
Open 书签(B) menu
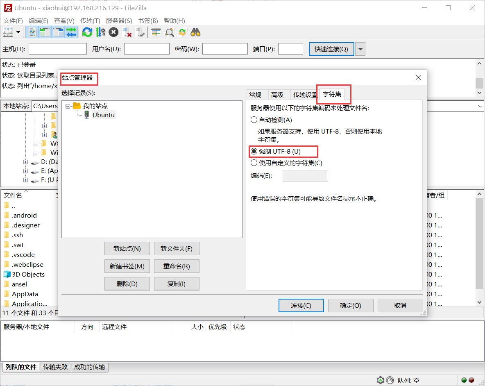pyautogui.click(x=148, y=21)
